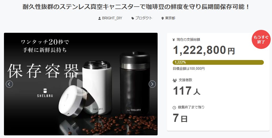
Task: Click the 1,222,800円 total amount
Action: 204,50
